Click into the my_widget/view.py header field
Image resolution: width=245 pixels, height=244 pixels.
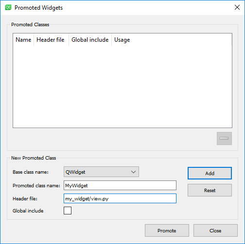point(120,198)
